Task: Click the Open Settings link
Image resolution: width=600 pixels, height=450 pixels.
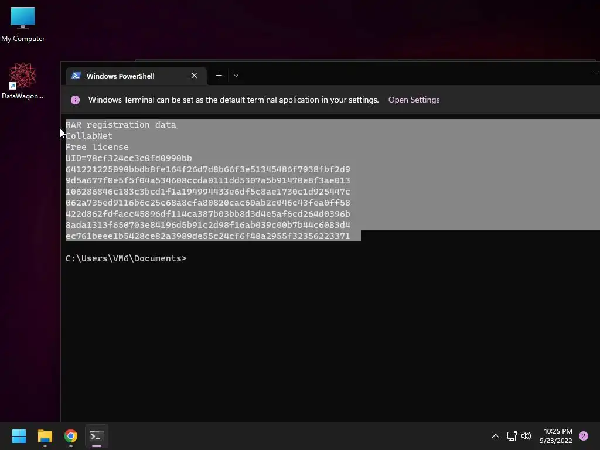Action: click(x=414, y=100)
